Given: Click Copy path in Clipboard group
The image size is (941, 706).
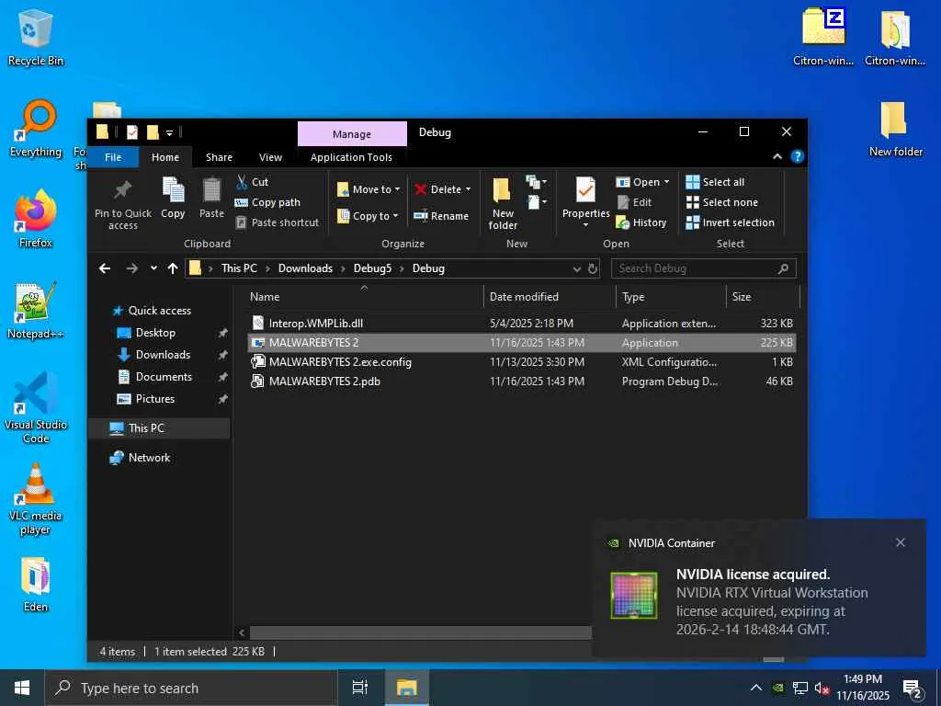Looking at the screenshot, I should [267, 202].
